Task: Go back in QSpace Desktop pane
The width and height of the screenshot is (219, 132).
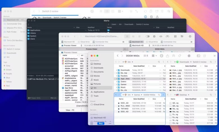Action: click(168, 95)
